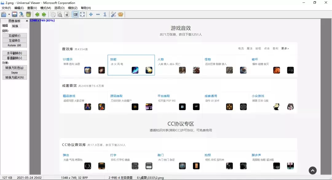
Task: Click the dark round scroll-to-top arrow icon
Action: pos(313,170)
